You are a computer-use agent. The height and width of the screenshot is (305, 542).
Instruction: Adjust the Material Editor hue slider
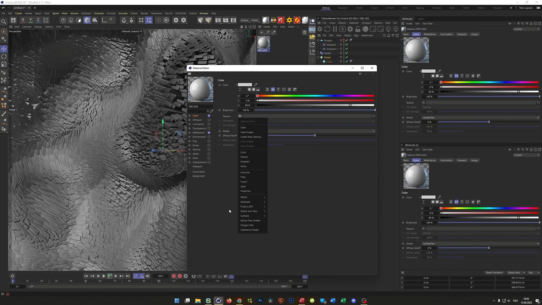click(315, 96)
